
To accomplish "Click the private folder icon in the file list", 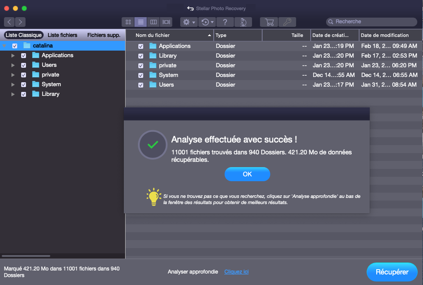I will (153, 66).
